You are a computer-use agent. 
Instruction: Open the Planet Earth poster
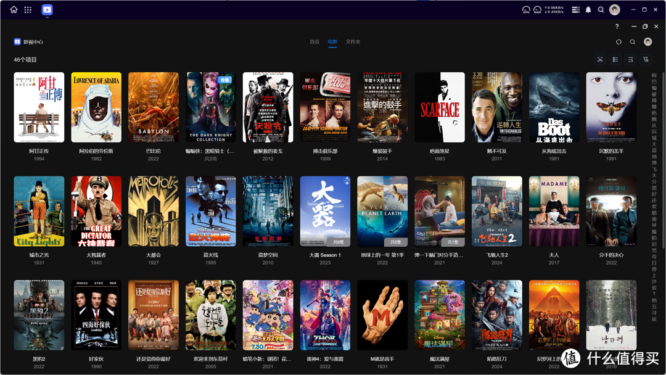click(x=382, y=211)
